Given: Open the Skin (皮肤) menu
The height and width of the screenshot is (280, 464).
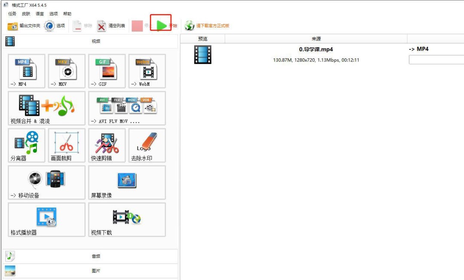Looking at the screenshot, I should pos(26,14).
